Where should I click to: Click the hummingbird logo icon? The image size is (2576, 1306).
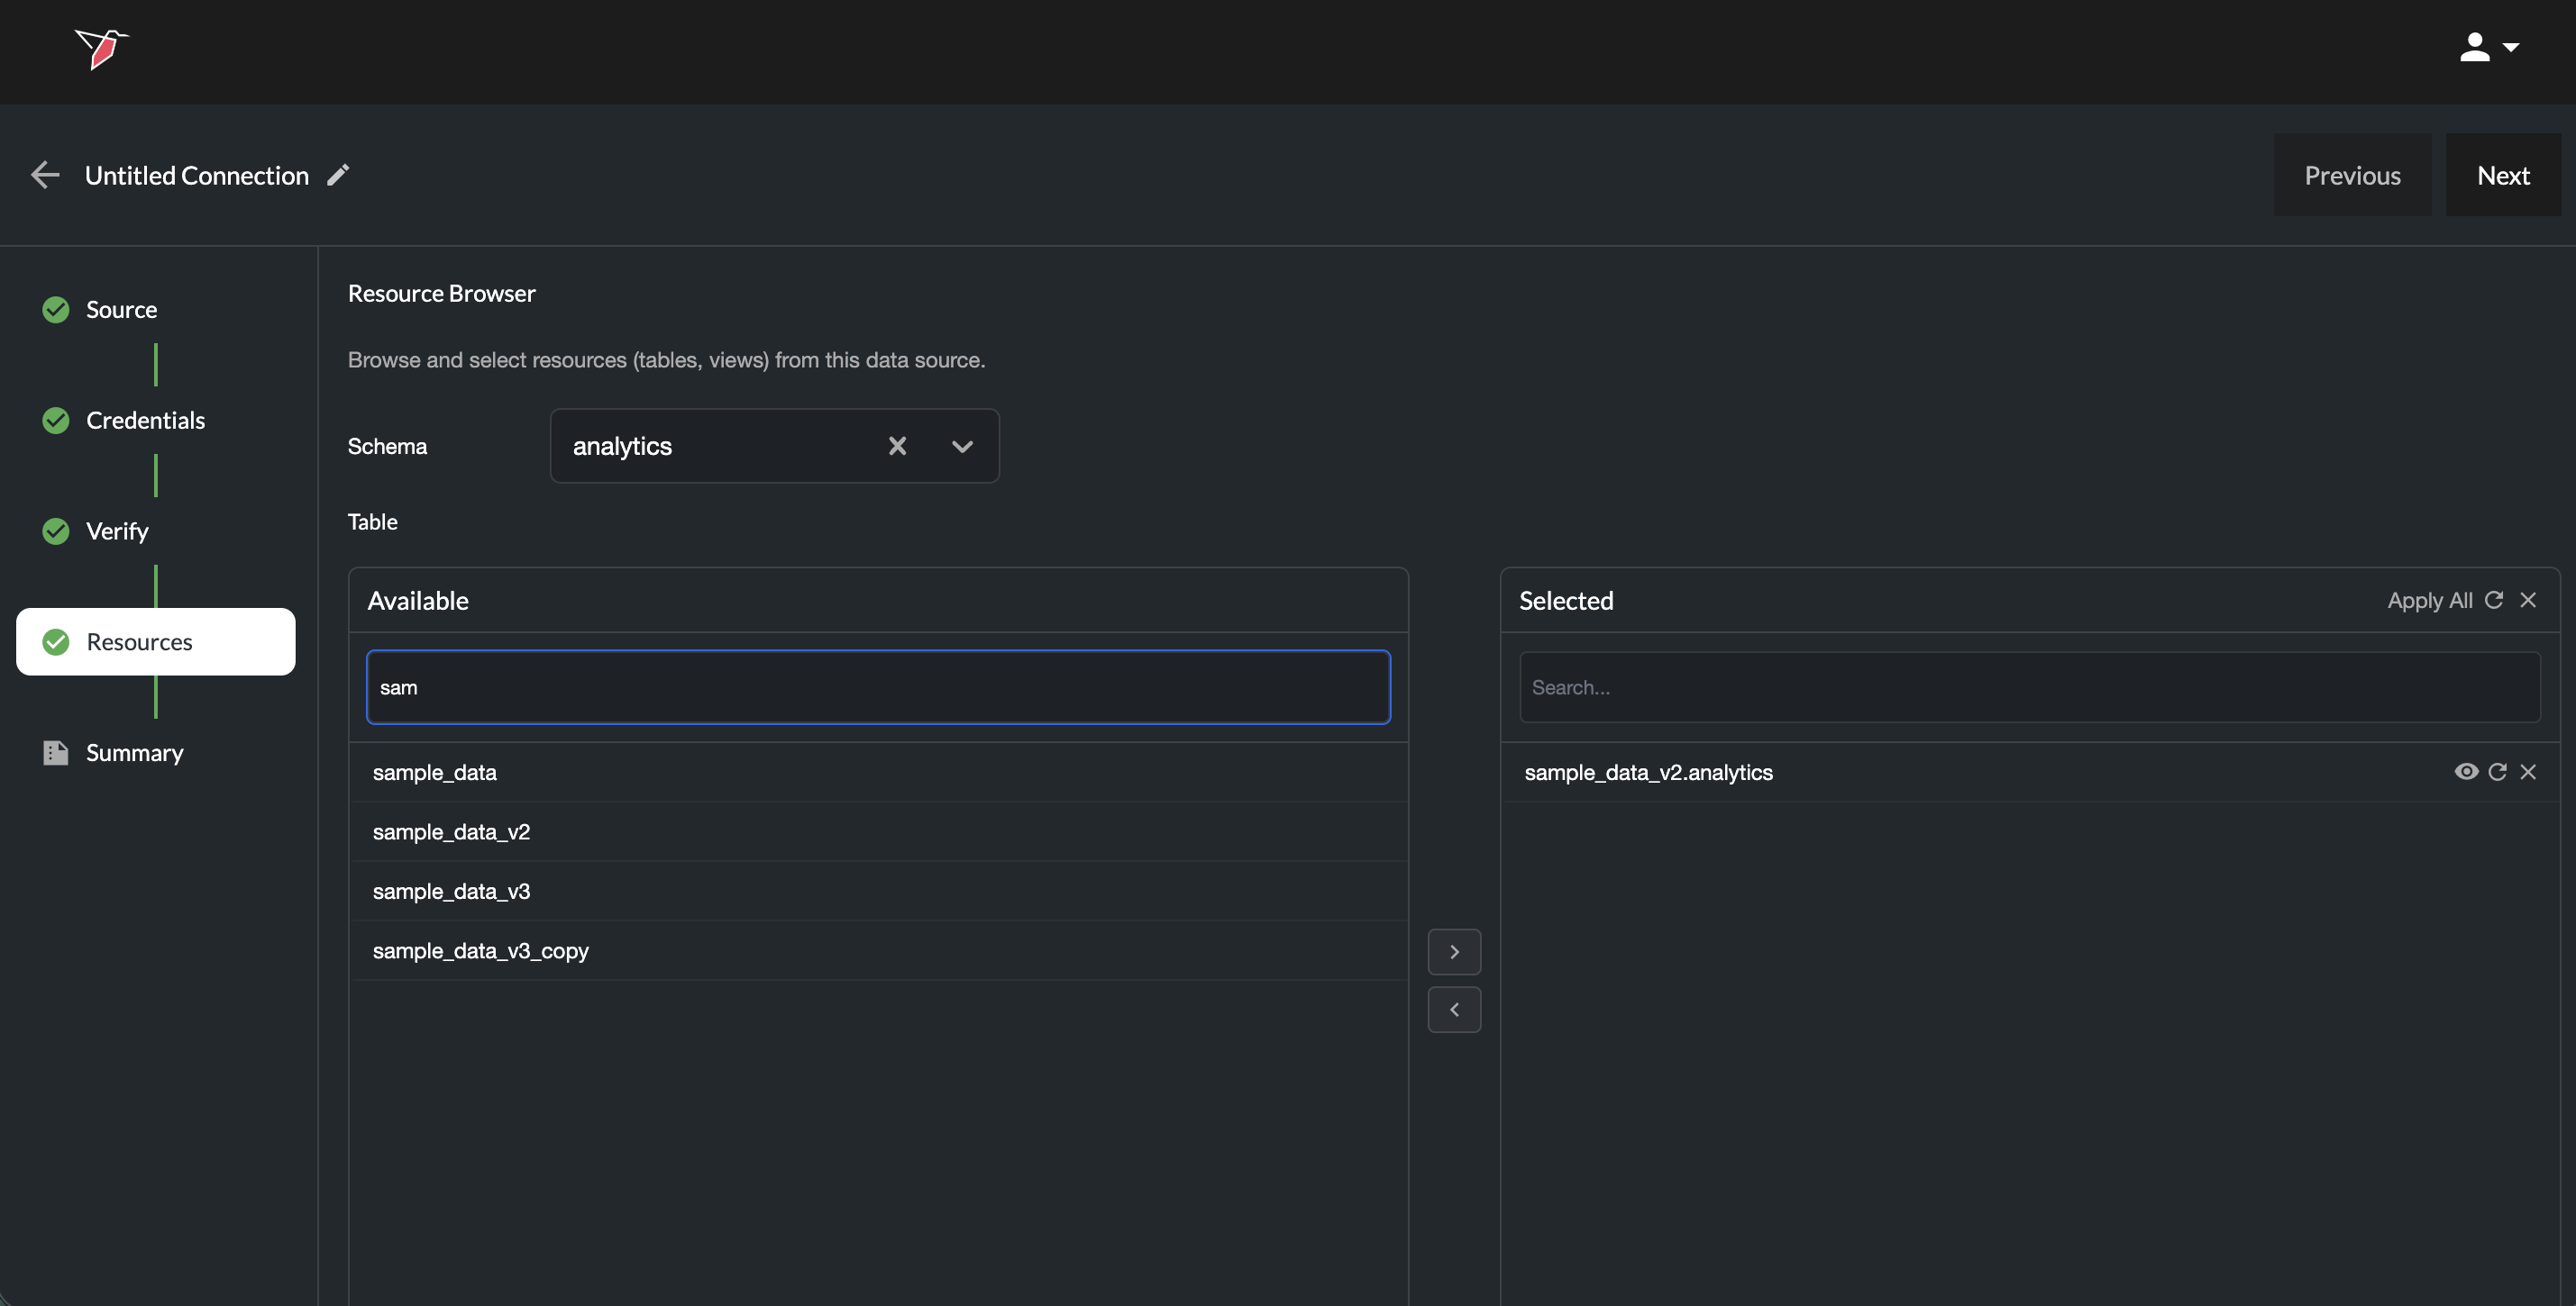102,48
